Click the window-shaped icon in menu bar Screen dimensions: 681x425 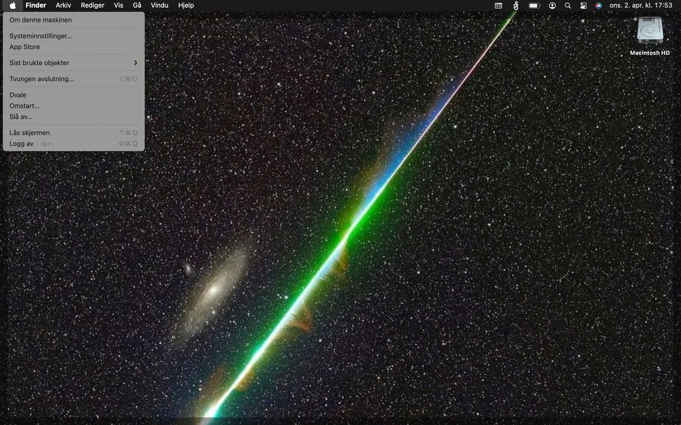(x=498, y=5)
